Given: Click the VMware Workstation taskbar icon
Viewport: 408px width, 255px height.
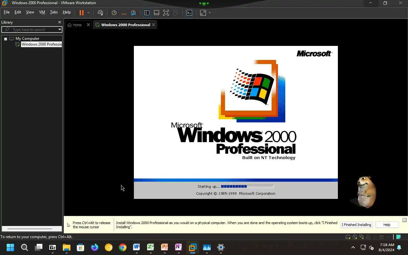Looking at the screenshot, I should point(193,247).
